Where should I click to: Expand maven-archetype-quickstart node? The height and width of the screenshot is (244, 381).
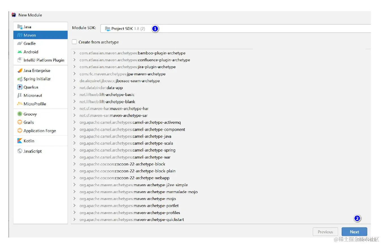(x=75, y=220)
